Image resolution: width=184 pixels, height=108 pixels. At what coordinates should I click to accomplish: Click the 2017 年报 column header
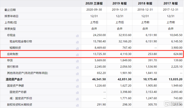(170, 3)
